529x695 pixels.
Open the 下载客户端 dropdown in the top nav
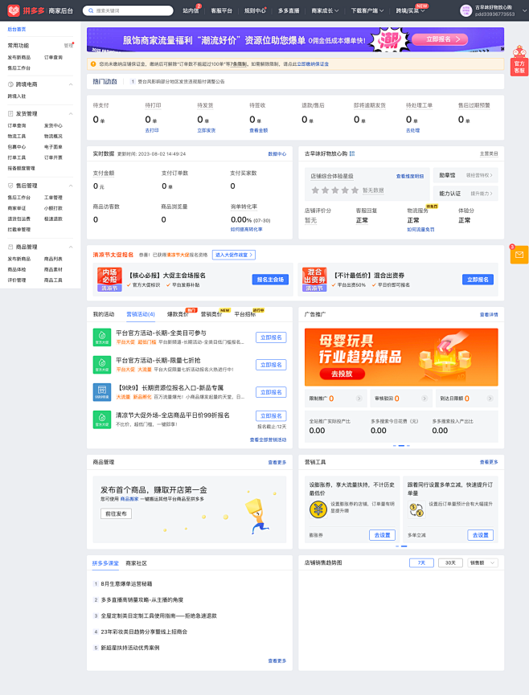[367, 10]
